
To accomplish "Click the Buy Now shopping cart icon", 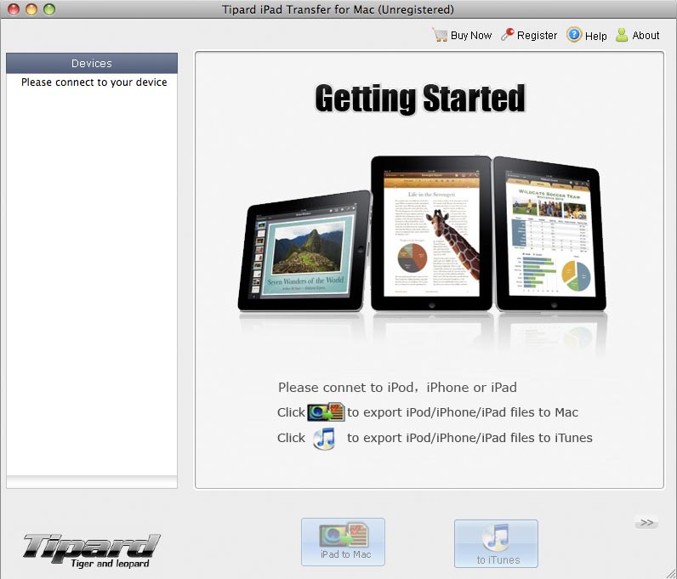I will coord(440,35).
